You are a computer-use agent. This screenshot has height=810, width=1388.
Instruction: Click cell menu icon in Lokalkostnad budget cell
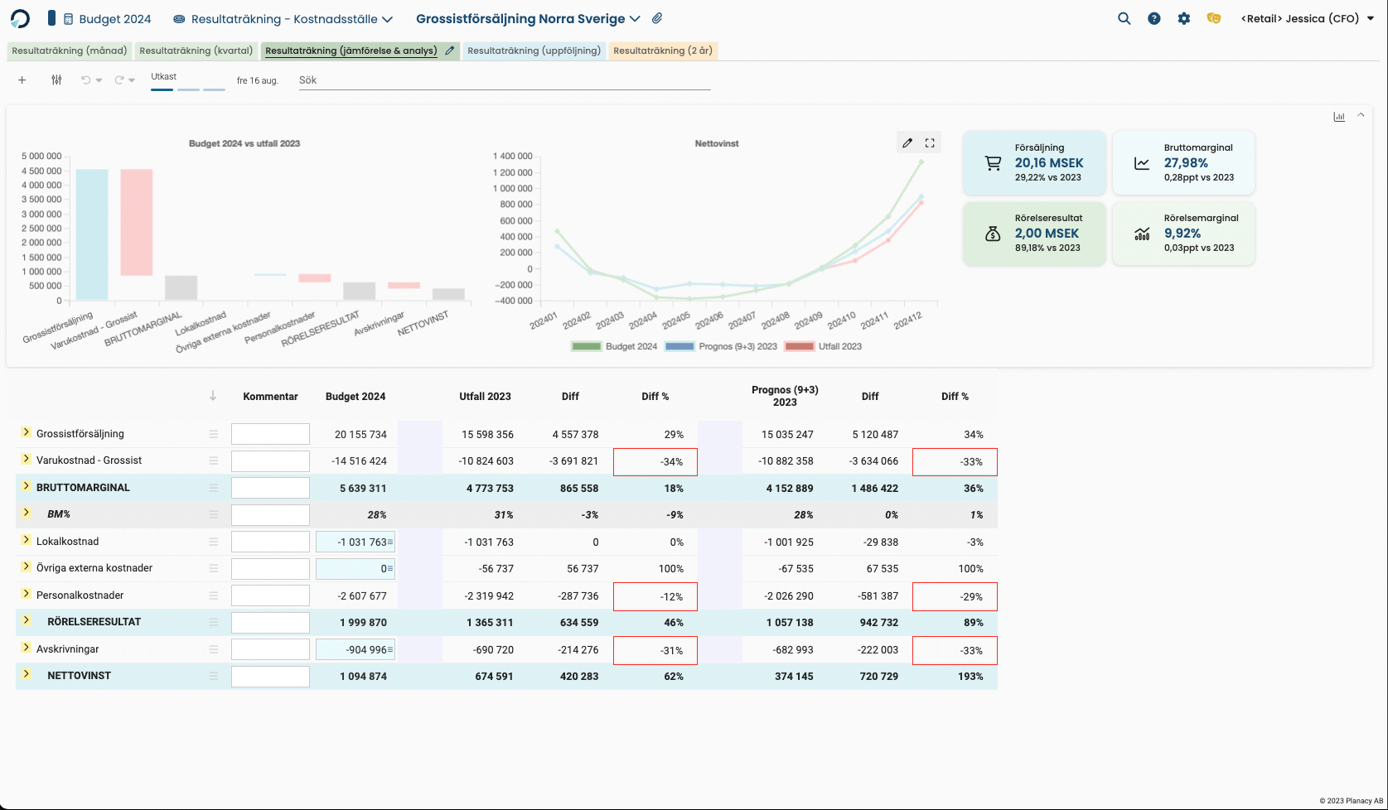point(390,542)
